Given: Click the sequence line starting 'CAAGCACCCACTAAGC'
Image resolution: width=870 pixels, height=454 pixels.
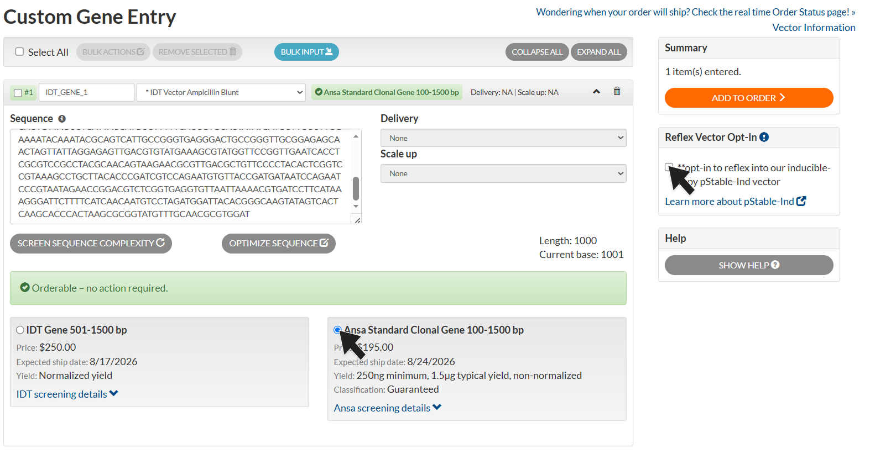Looking at the screenshot, I should point(134,214).
